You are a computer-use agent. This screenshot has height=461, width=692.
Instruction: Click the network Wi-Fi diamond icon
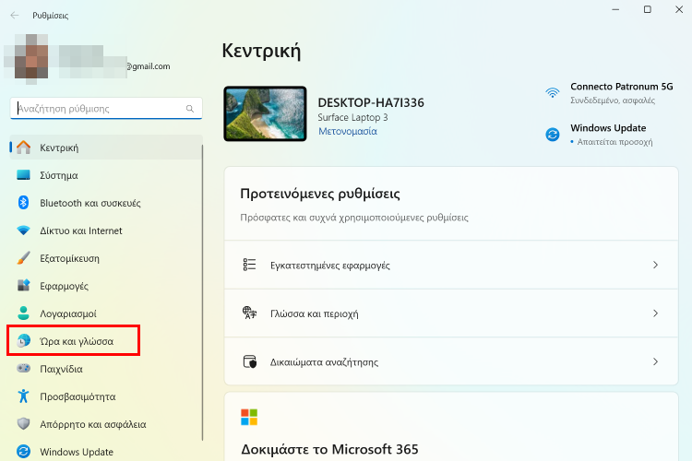click(23, 230)
